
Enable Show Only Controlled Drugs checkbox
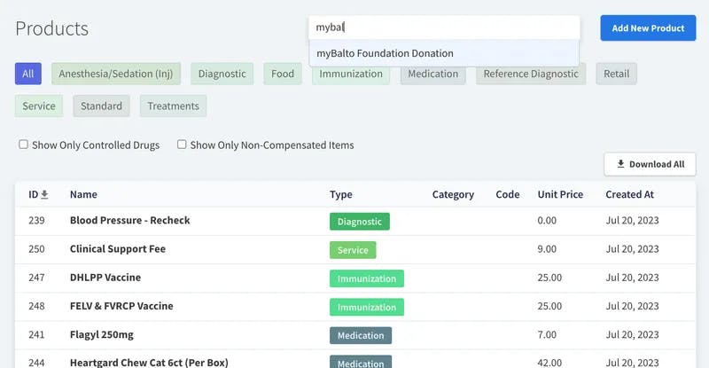(x=23, y=145)
